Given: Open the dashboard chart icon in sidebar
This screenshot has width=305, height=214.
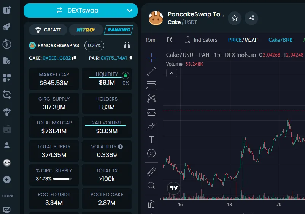Looking at the screenshot, I should click(x=7, y=10).
